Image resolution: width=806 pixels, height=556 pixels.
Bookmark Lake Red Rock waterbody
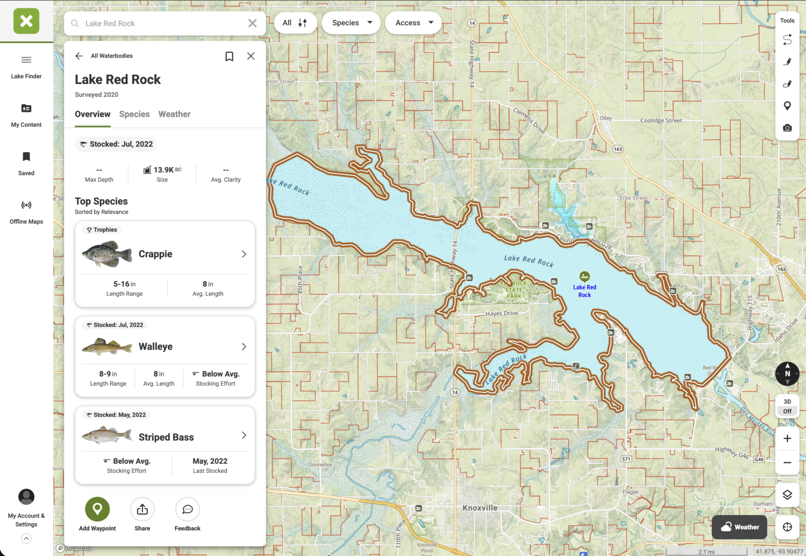pos(229,56)
